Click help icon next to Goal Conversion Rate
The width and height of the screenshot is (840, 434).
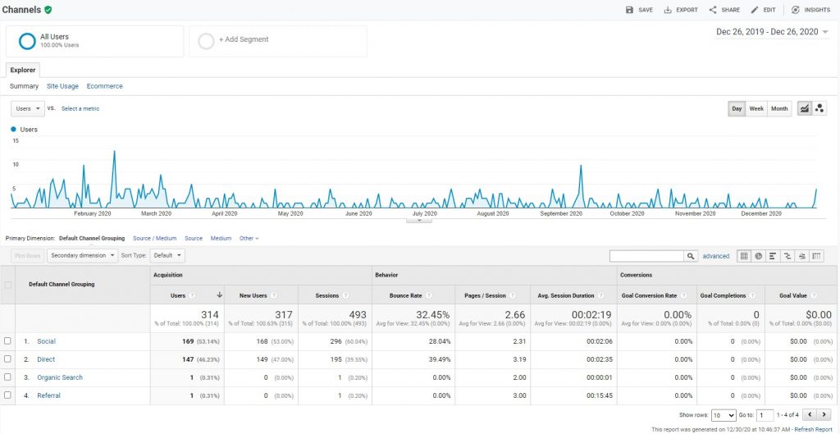tap(683, 296)
